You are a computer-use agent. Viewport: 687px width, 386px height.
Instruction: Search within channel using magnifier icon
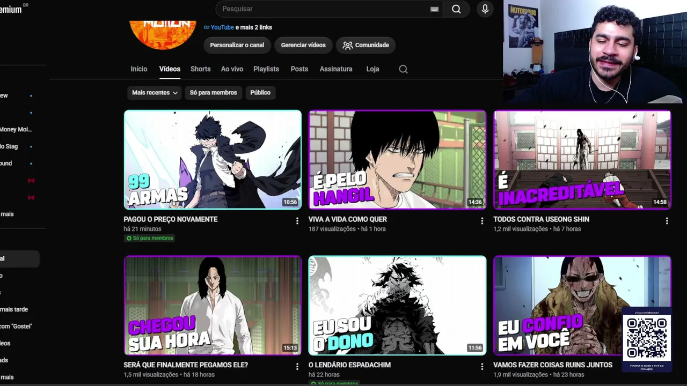pos(403,69)
